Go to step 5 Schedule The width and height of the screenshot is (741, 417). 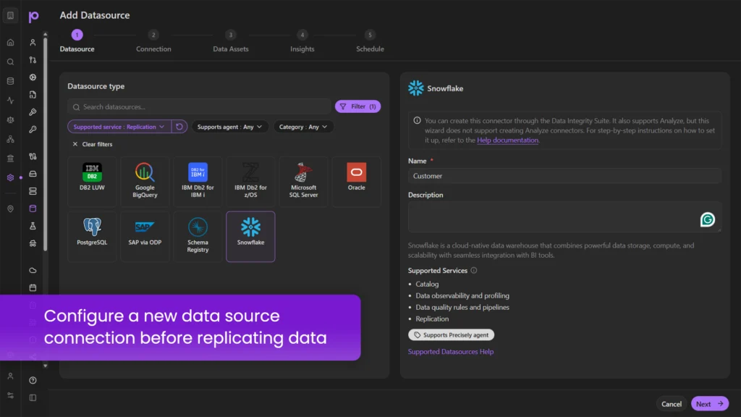(x=370, y=41)
